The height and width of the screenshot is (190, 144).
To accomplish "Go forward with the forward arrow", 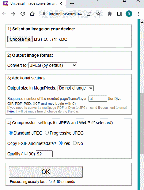I will click(x=13, y=14).
